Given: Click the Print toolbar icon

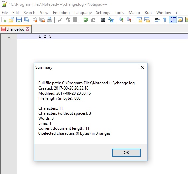Looking at the screenshot, I should coord(50,20).
